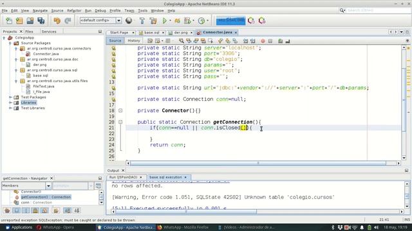Open the Applications menu in taskbar
412x231 pixels.
tap(19, 227)
